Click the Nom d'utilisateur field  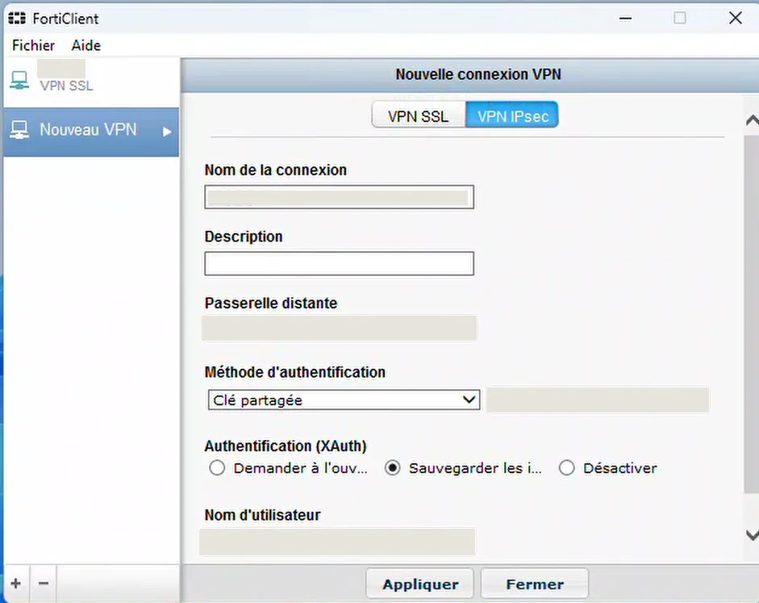coord(337,542)
